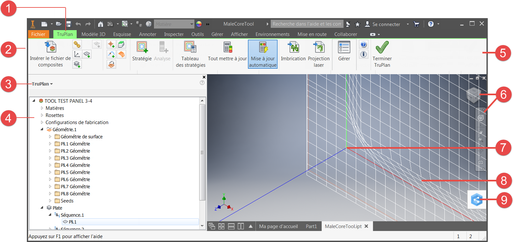The width and height of the screenshot is (513, 242).
Task: Launch the Imbrication tool
Action: click(x=293, y=51)
